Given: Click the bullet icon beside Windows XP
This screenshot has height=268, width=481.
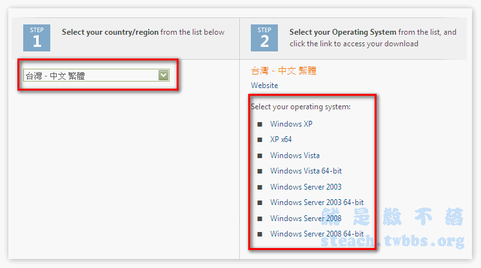Looking at the screenshot, I should point(260,124).
